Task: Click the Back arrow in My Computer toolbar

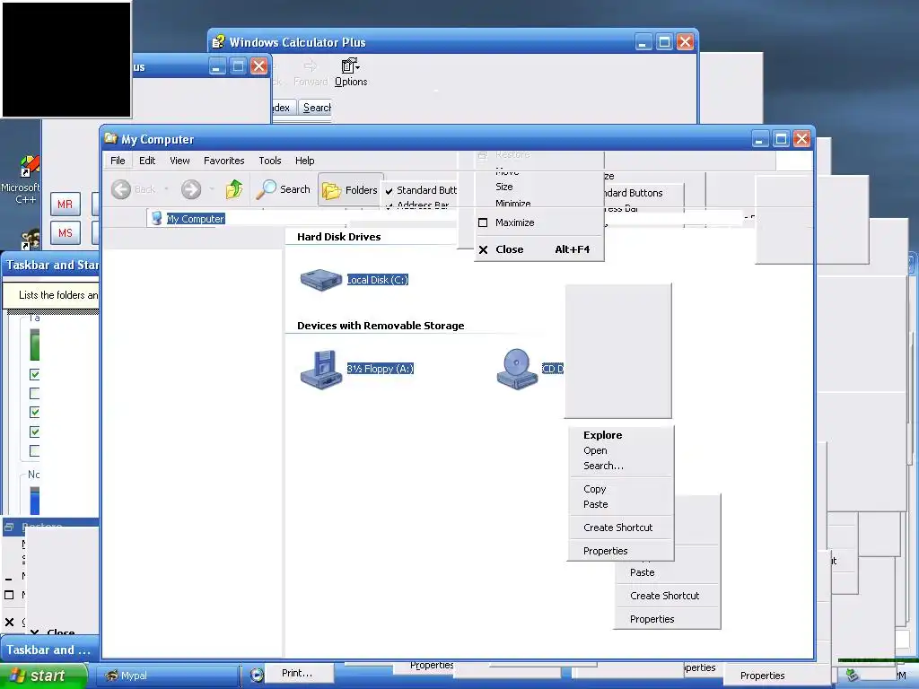Action: pyautogui.click(x=121, y=189)
